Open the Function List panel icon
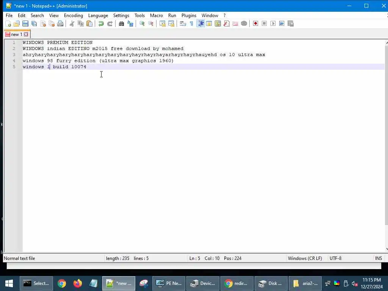The height and width of the screenshot is (291, 388). click(x=227, y=23)
